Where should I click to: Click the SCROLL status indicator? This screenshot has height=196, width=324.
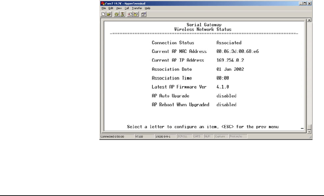[x=184, y=137]
